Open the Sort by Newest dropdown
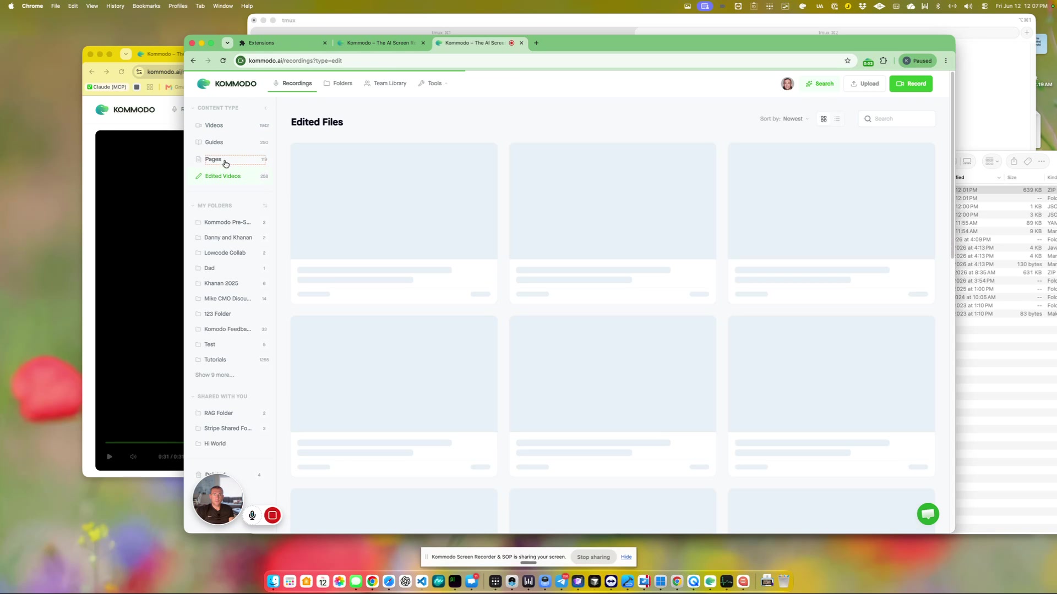 (784, 119)
